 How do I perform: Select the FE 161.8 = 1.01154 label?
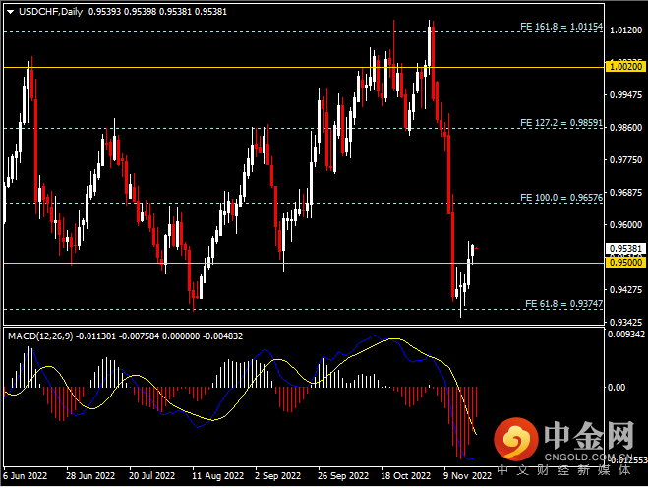point(561,27)
